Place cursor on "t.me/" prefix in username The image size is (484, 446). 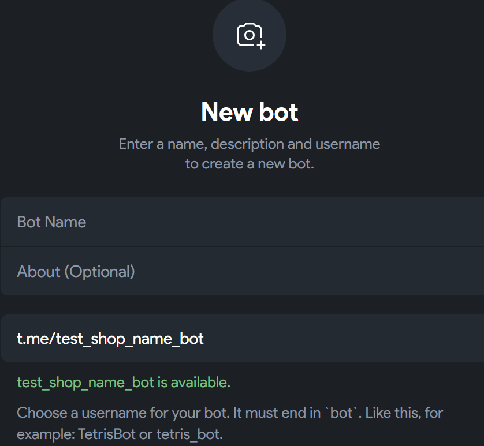tap(35, 338)
